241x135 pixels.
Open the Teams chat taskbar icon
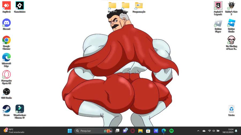point(125,131)
